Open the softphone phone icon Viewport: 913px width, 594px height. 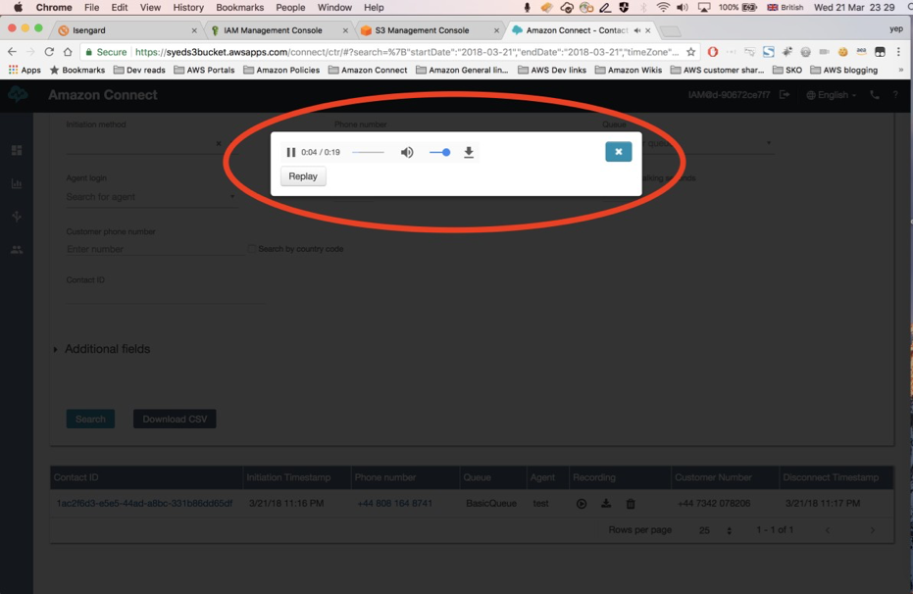(x=875, y=95)
